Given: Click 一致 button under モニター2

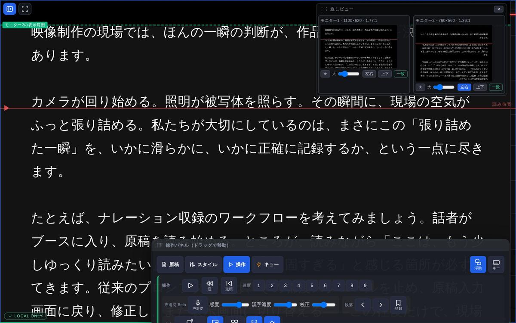Looking at the screenshot, I should [496, 87].
